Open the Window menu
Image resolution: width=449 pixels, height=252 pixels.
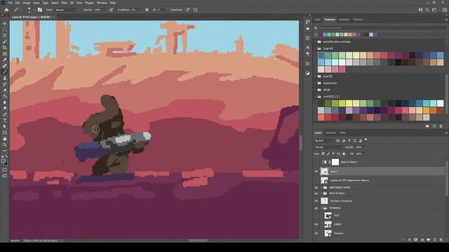pos(102,3)
